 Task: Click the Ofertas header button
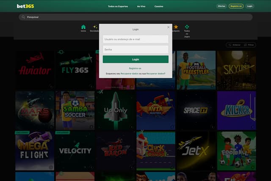221,6
